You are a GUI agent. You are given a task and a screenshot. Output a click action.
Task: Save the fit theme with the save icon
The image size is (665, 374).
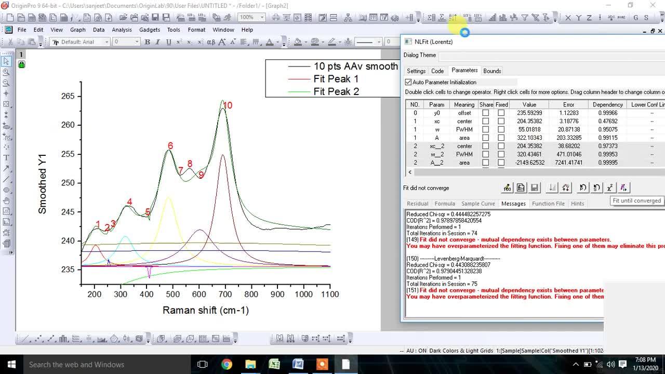[535, 188]
